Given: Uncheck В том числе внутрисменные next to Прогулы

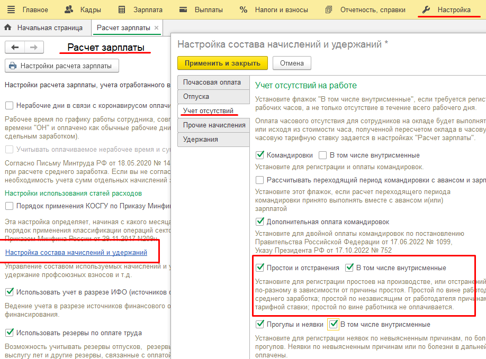Looking at the screenshot, I should point(334,324).
